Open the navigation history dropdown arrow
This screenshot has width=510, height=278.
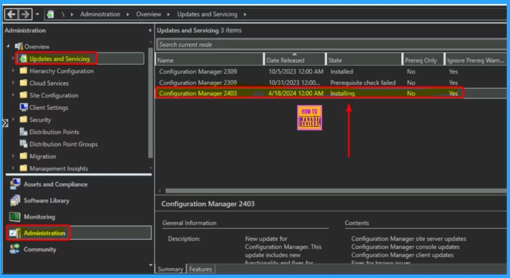37,14
